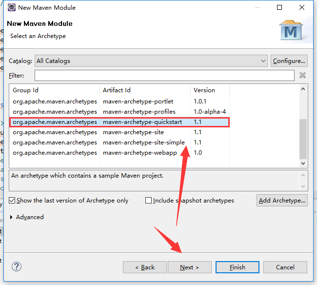Viewport: 317px width, 285px height.
Task: Close the New Maven Module window
Action: (301, 7)
